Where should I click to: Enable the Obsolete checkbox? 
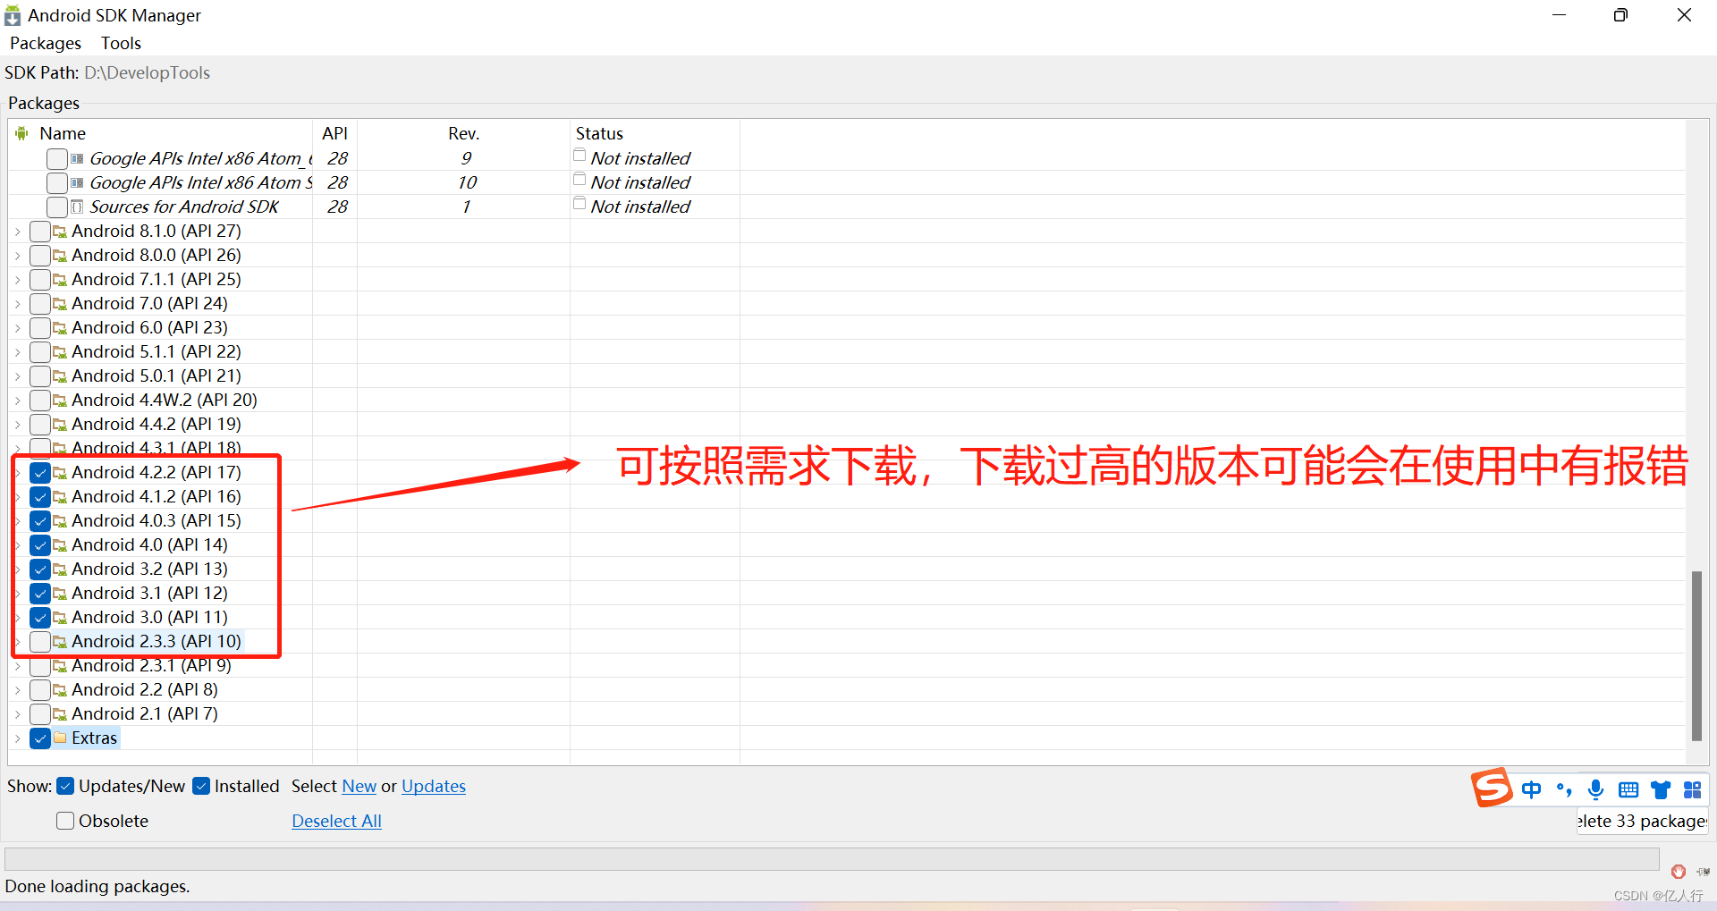click(65, 821)
